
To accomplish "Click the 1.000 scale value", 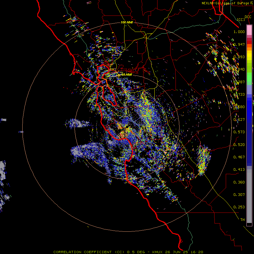I will click(x=239, y=32).
